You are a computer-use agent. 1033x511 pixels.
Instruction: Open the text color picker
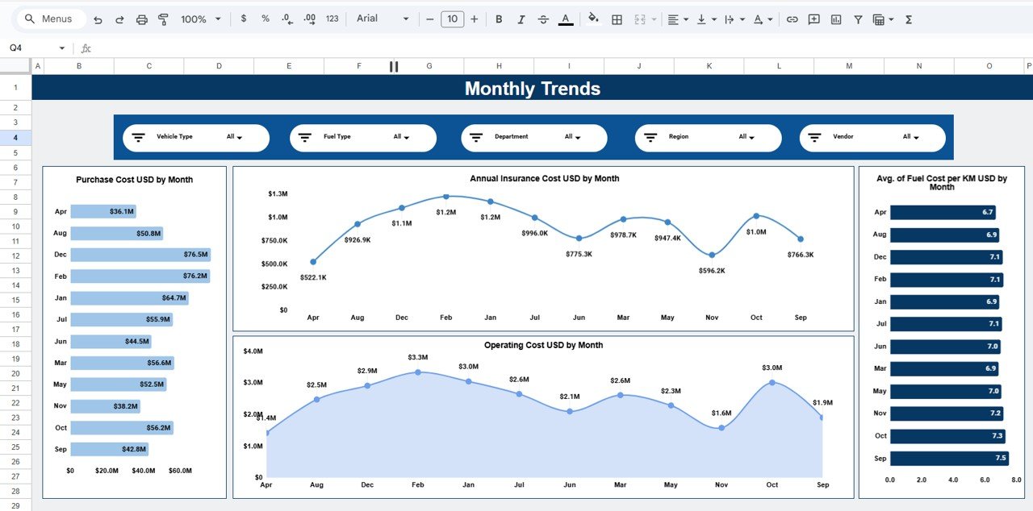coord(566,19)
